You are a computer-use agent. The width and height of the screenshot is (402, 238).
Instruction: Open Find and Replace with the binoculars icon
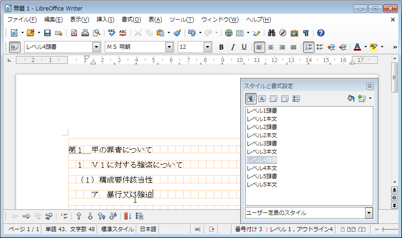click(272, 33)
